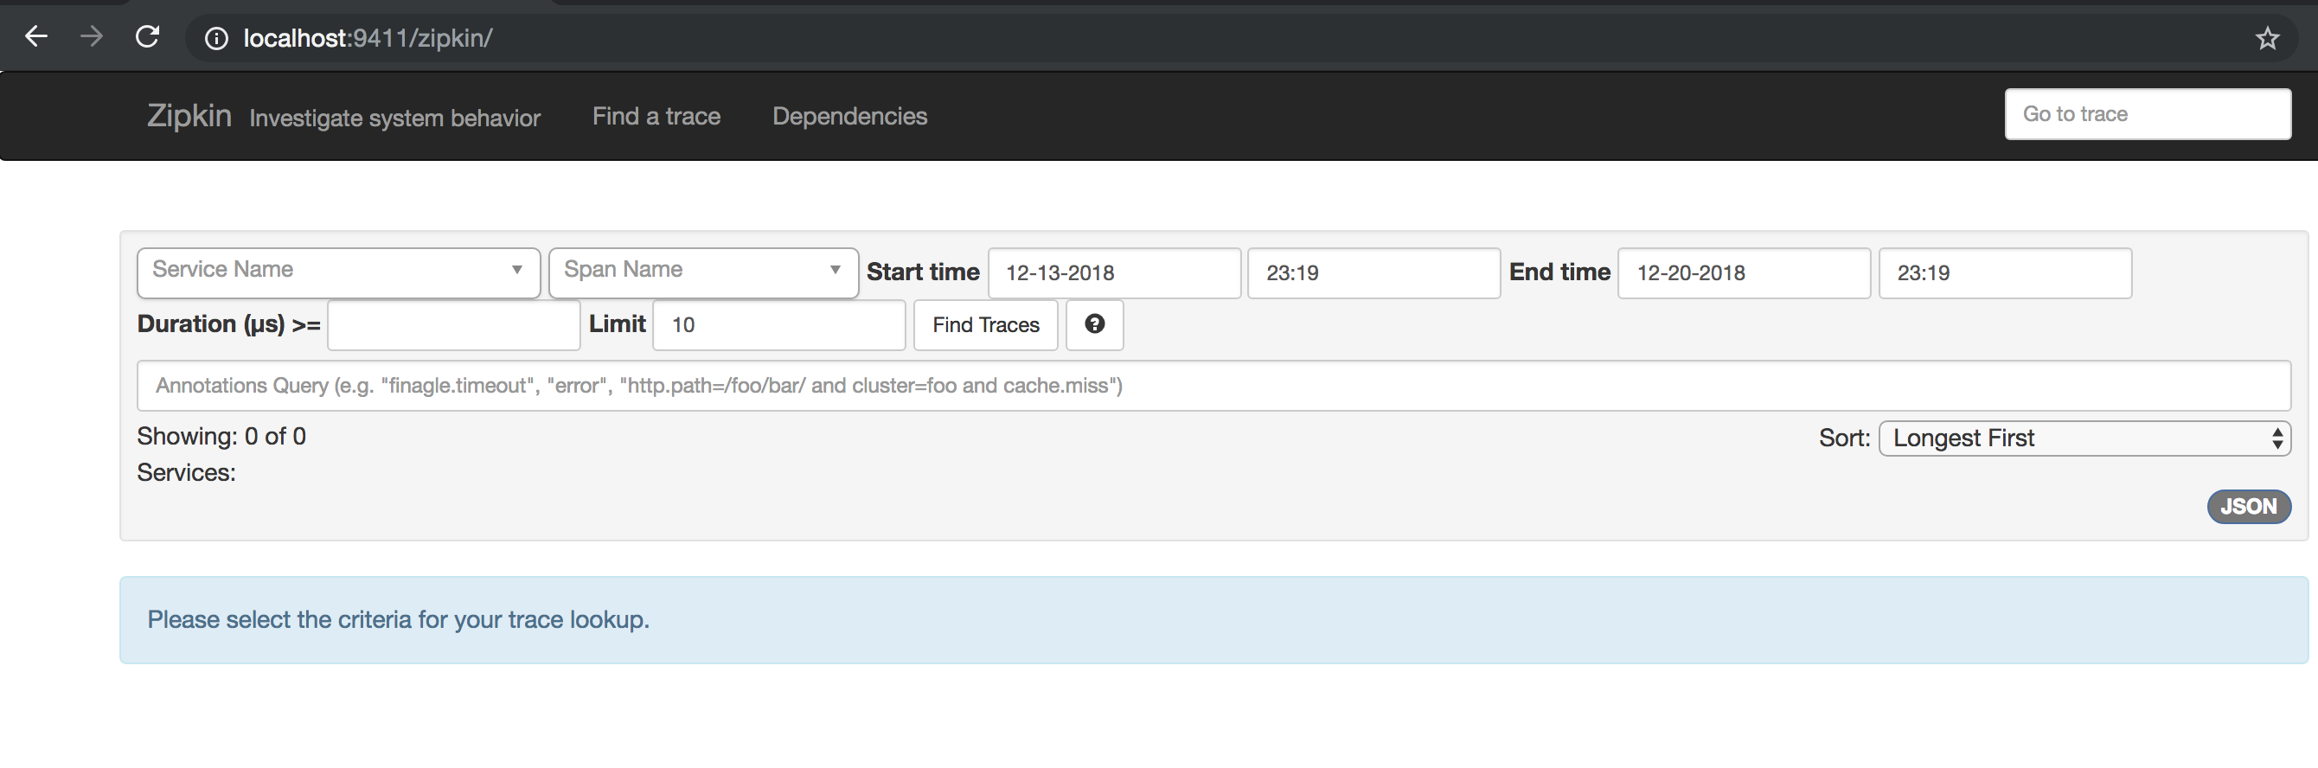The height and width of the screenshot is (768, 2318).
Task: Click the question mark help button
Action: [1094, 324]
